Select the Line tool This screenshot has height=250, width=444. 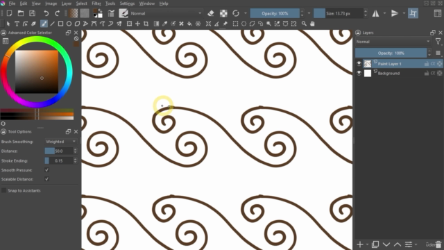(53, 24)
